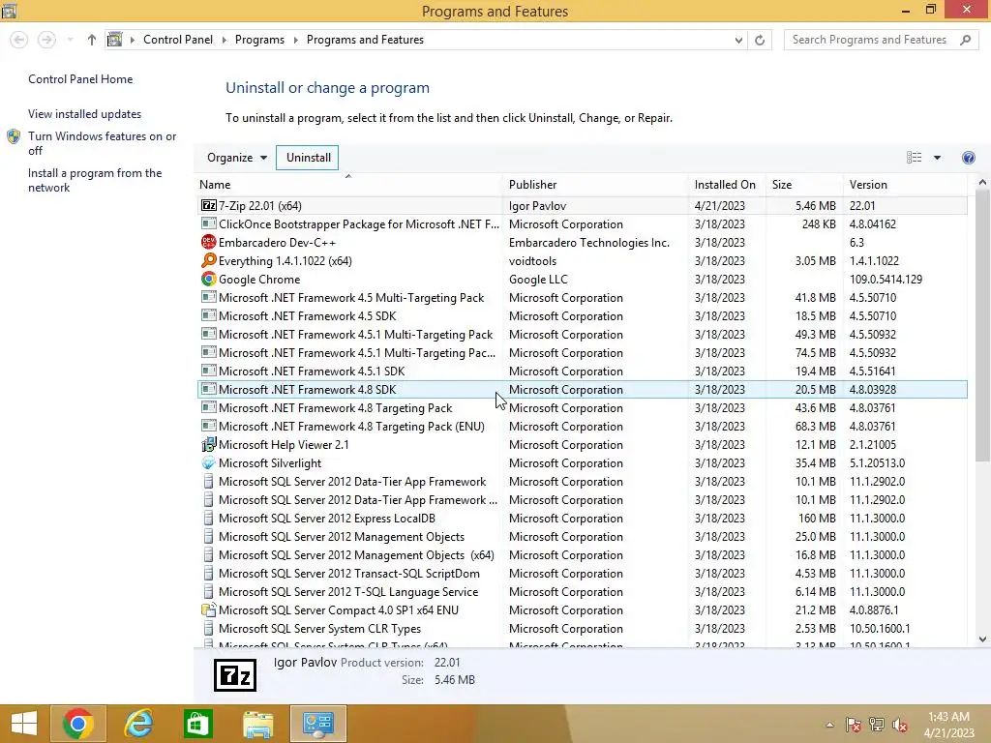Sort list by Version column
The width and height of the screenshot is (991, 743).
pyautogui.click(x=905, y=185)
